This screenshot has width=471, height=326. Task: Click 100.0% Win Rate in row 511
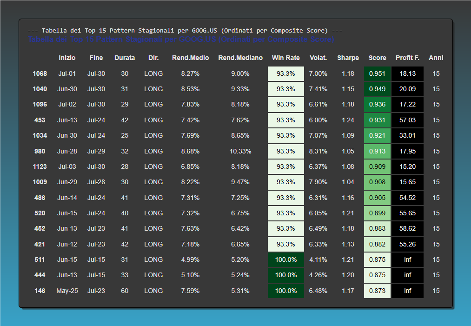tap(286, 259)
